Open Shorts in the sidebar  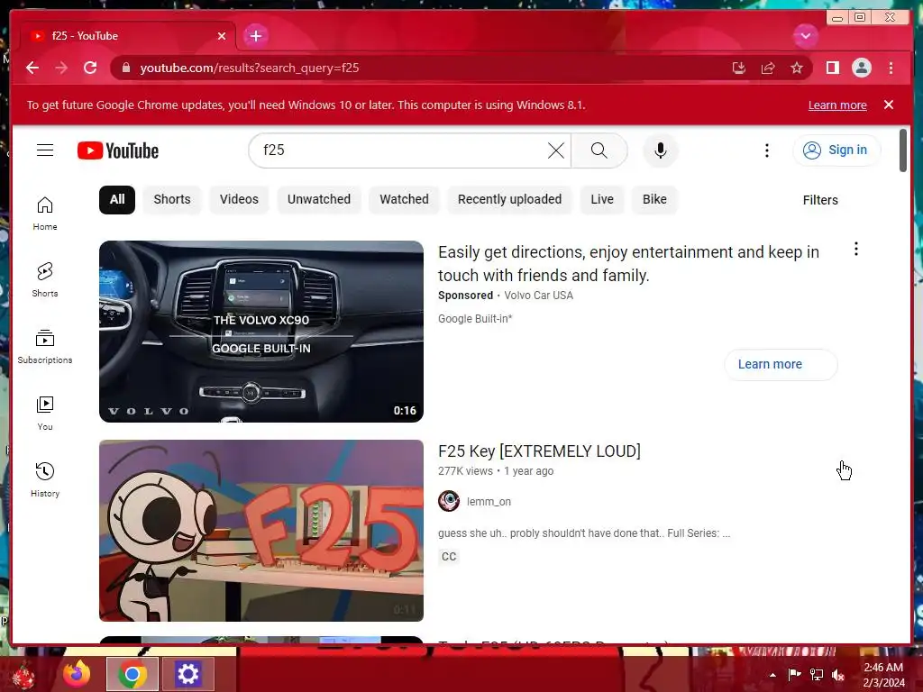click(x=45, y=280)
